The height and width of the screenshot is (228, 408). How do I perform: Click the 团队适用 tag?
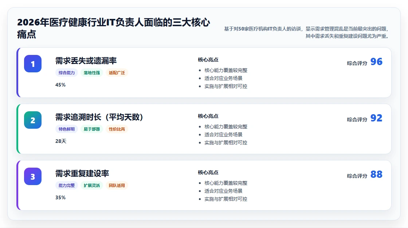pyautogui.click(x=117, y=185)
